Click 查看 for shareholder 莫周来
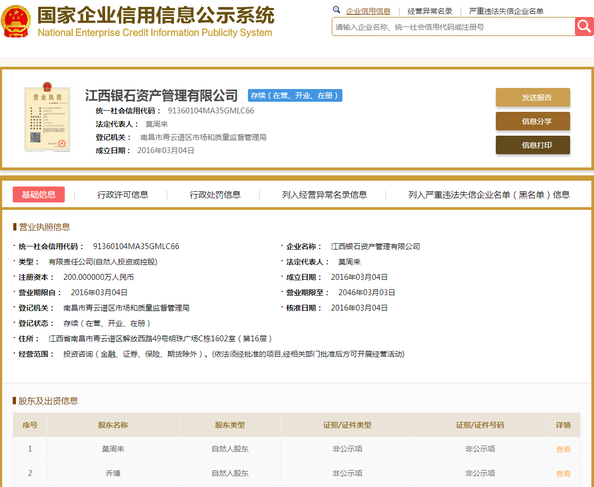Viewport: 594px width, 487px height. pyautogui.click(x=563, y=449)
